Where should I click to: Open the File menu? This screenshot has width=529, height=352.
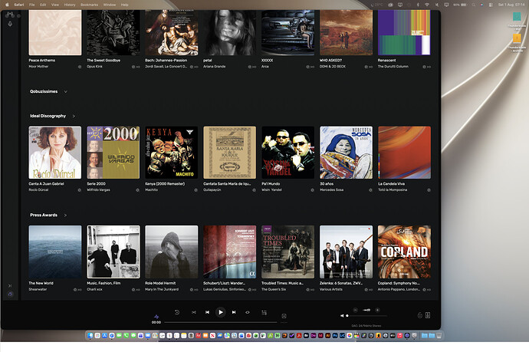coord(31,5)
